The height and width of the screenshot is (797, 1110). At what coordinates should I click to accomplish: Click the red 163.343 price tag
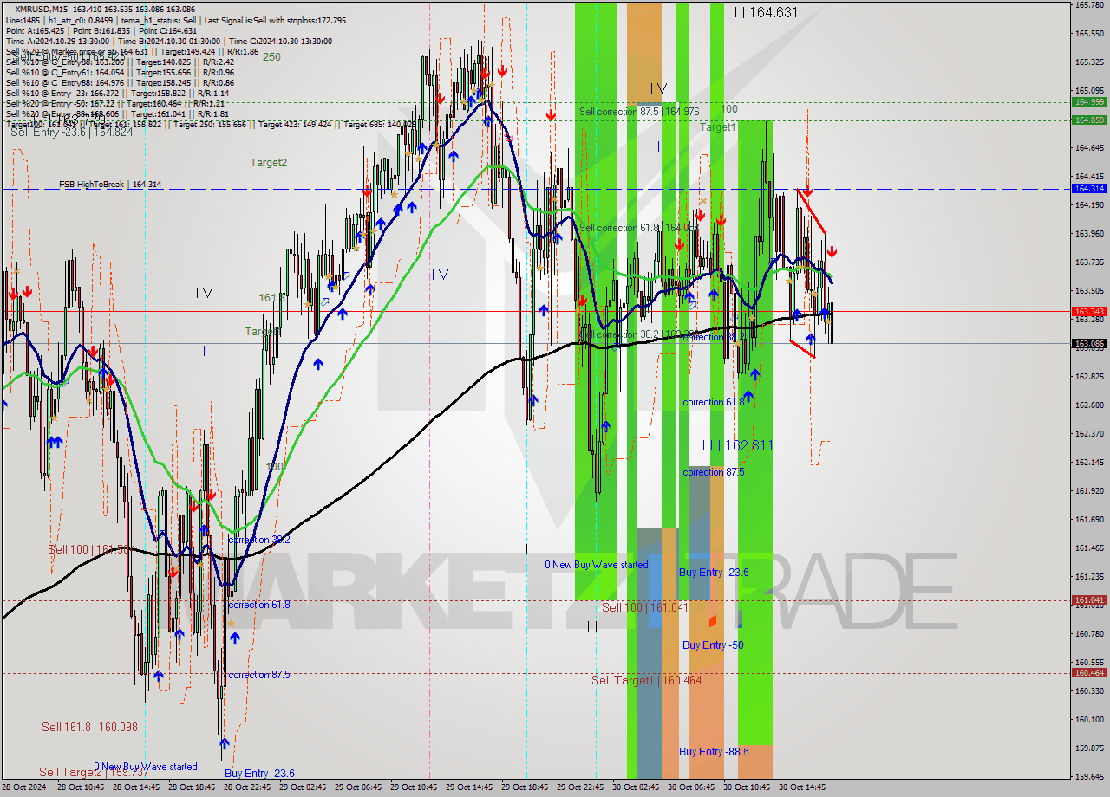(1089, 311)
